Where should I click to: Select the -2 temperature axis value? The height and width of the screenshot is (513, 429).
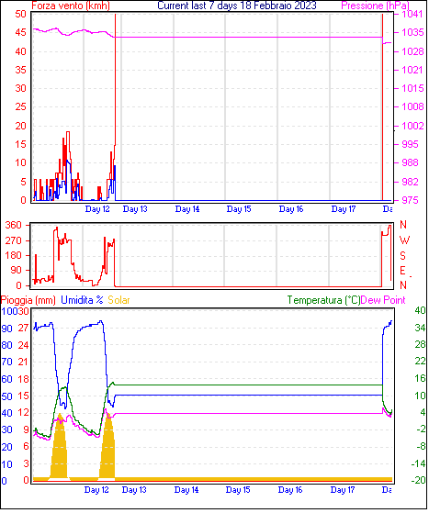(421, 429)
